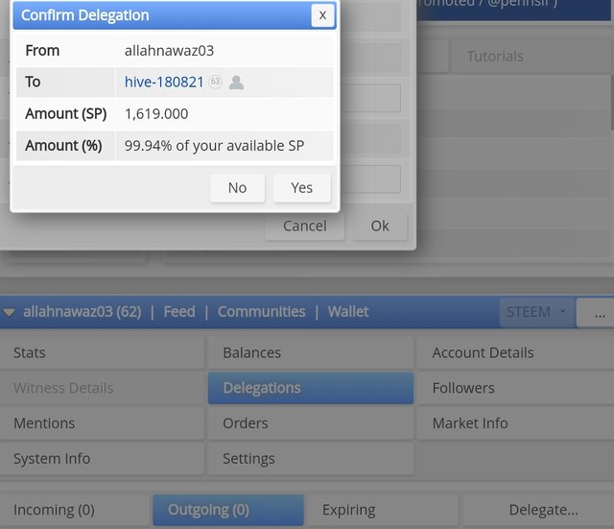614x529 pixels.
Task: Show Outgoing (0) delegations
Action: (228, 510)
